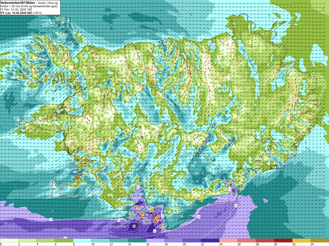The height and width of the screenshot is (246, 329).
Task: Pick the above-34 m/s dark gold legend swatch
Action: tap(319, 241)
